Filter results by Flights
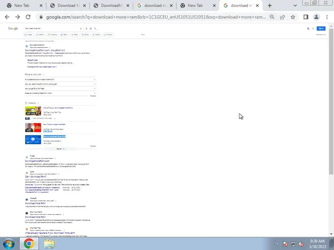Screen dimensions: 334x250 pos(97,35)
